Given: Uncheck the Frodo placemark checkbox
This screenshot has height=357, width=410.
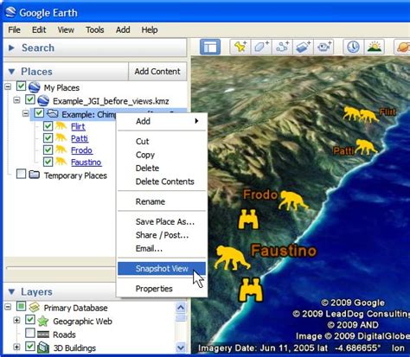Looking at the screenshot, I should point(48,150).
